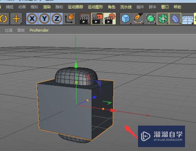
Task: Open the viewport 面板 menu
Action: click(x=21, y=30)
